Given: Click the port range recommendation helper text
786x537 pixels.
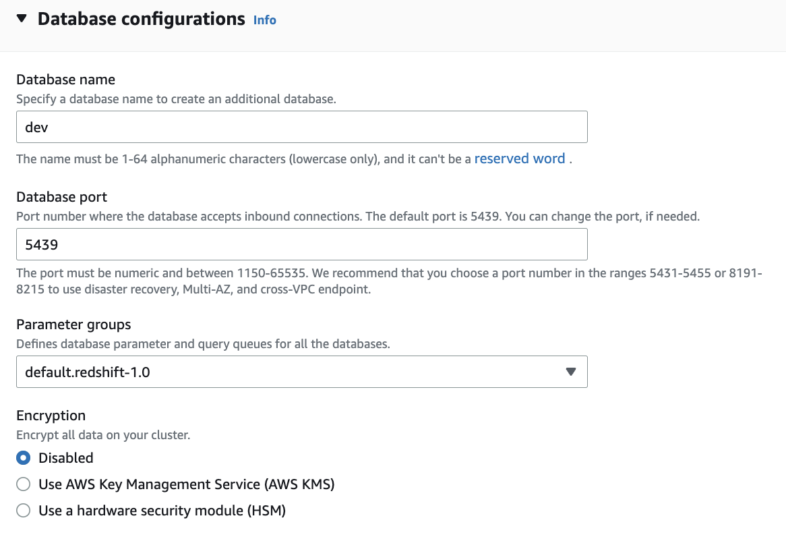Looking at the screenshot, I should click(x=388, y=282).
